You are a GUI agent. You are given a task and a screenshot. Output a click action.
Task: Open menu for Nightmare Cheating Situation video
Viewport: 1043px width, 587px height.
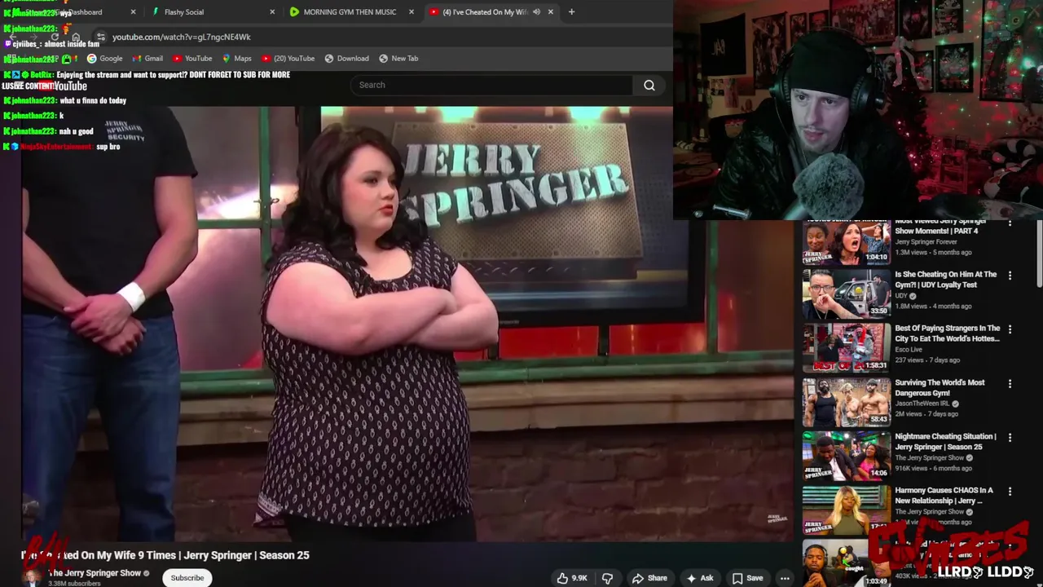click(1010, 437)
